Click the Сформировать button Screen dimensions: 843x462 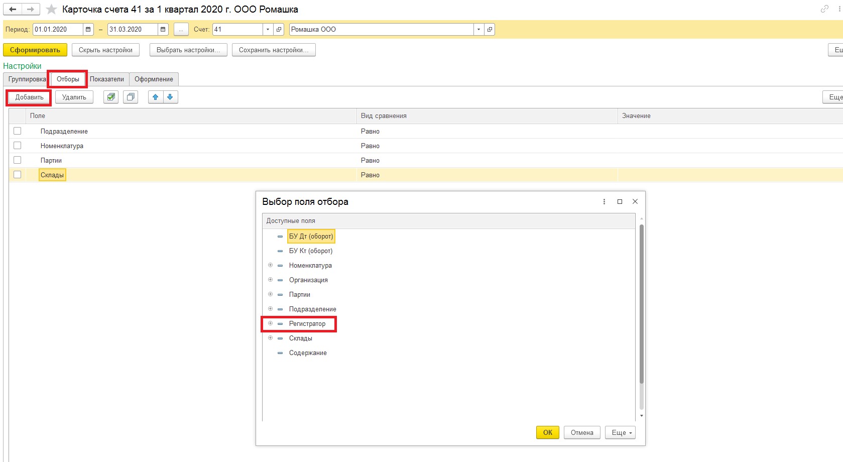click(x=35, y=50)
